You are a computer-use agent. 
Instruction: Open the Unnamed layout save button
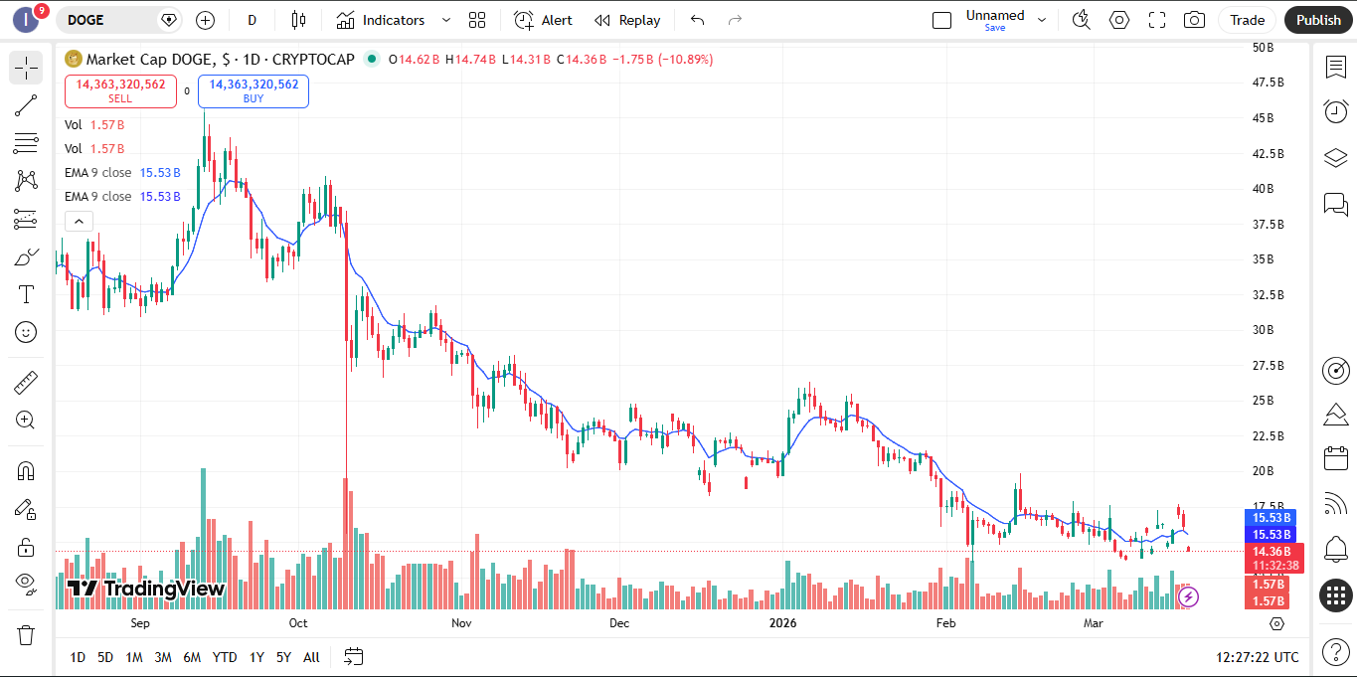pos(995,20)
